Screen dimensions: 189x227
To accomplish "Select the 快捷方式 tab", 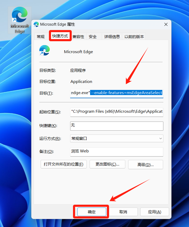I will click(x=60, y=36).
